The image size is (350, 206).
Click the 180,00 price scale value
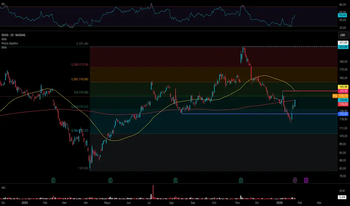(x=343, y=62)
